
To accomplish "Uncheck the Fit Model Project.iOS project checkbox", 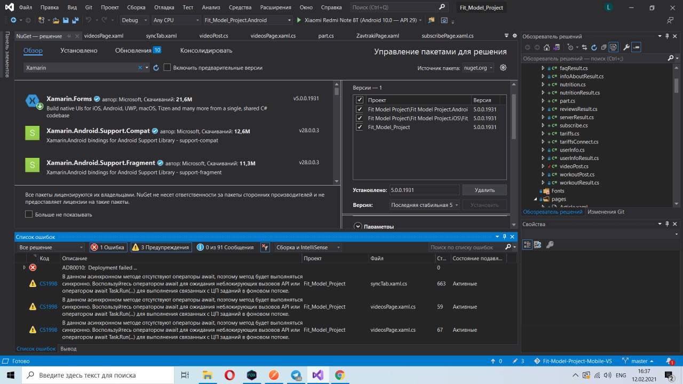I will click(x=360, y=118).
